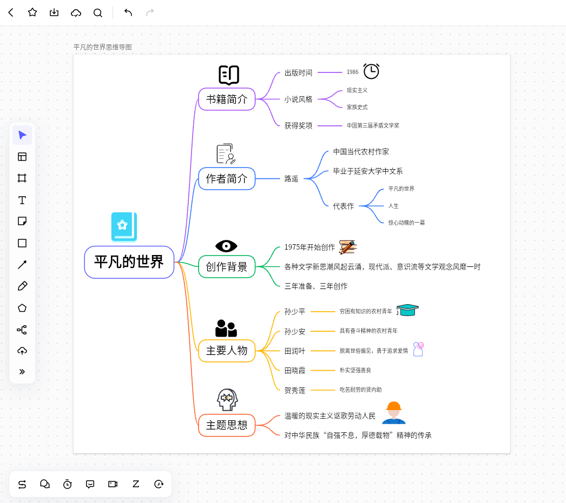This screenshot has width=566, height=503.
Task: Click the 出版时间 subtopic
Action: click(x=298, y=73)
